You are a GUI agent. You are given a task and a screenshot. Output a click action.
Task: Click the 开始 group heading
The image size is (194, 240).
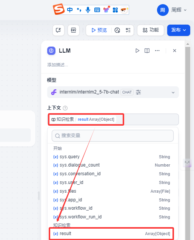tap(57, 148)
